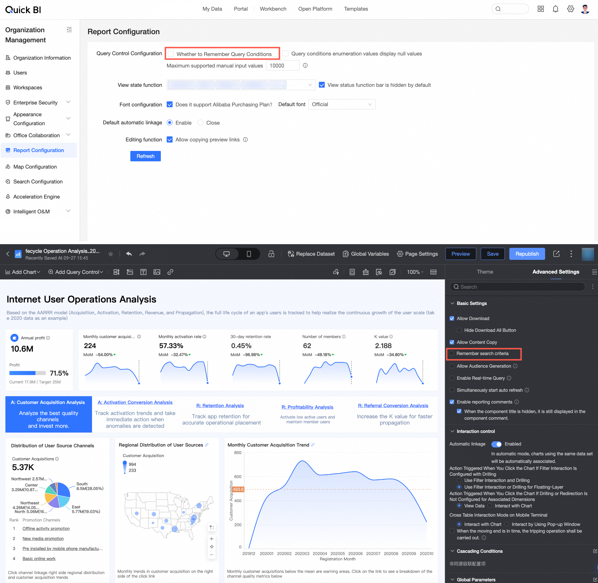
Task: Zoom in on the regional map
Action: tap(211, 538)
